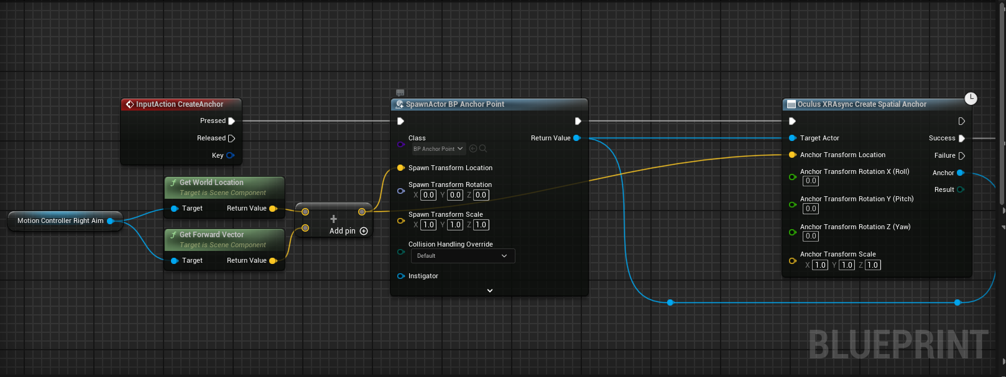Click the comment bubble icon above SpawnActor node

pyautogui.click(x=400, y=93)
